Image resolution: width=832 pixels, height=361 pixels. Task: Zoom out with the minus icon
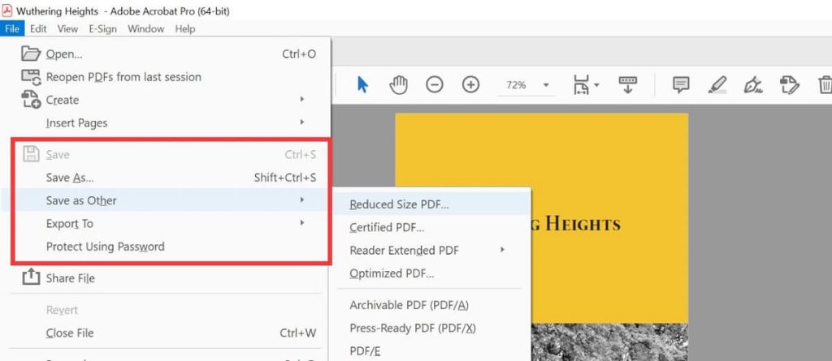point(435,85)
